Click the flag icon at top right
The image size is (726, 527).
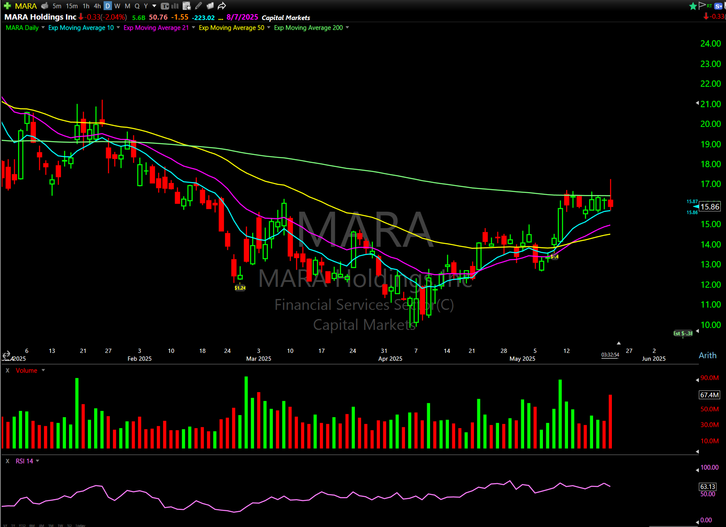tap(702, 5)
